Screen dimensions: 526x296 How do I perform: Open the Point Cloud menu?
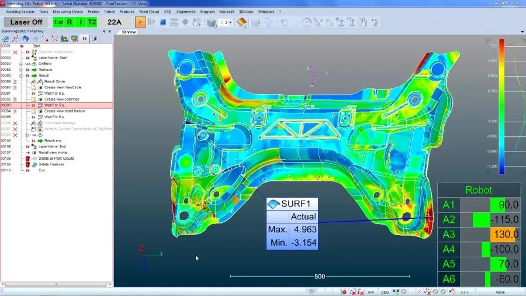tap(148, 11)
